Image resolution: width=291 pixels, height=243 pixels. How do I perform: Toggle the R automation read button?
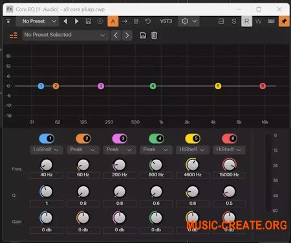pyautogui.click(x=246, y=21)
